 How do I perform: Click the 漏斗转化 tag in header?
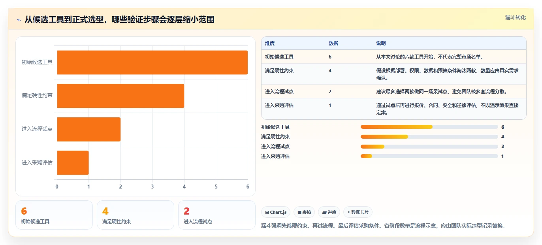click(515, 18)
